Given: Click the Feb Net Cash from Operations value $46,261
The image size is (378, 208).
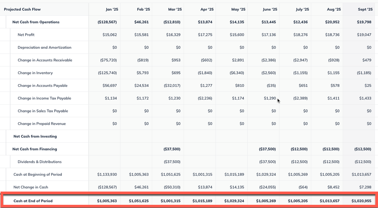Looking at the screenshot, I should point(141,22).
